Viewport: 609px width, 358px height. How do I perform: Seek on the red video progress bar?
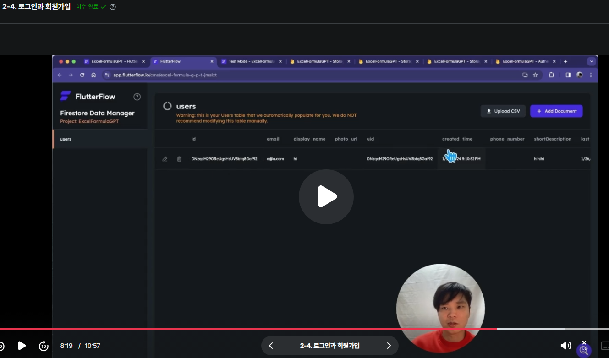click(248, 329)
